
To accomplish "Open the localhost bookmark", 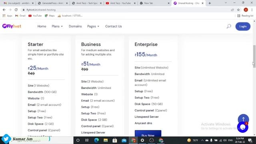I will tap(70, 16).
